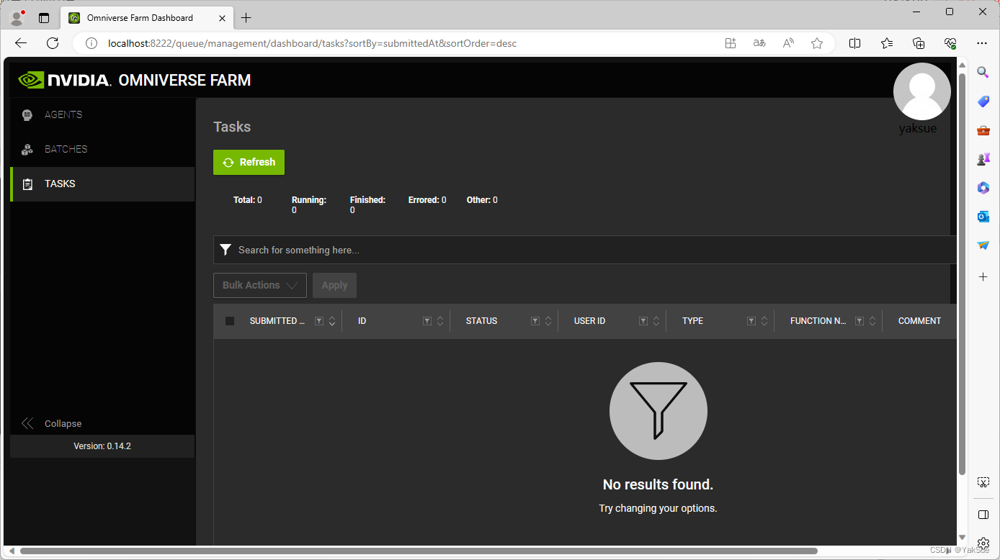This screenshot has height=560, width=1000.
Task: Click the USER ID column header label
Action: click(x=589, y=321)
